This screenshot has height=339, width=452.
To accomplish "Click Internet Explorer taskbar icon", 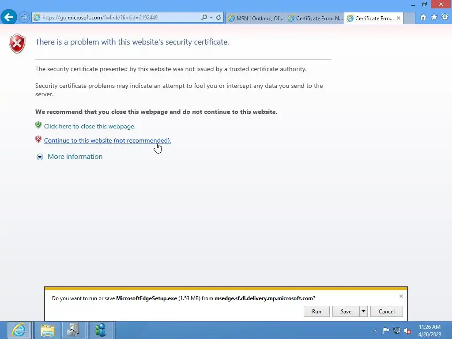I will tap(19, 330).
